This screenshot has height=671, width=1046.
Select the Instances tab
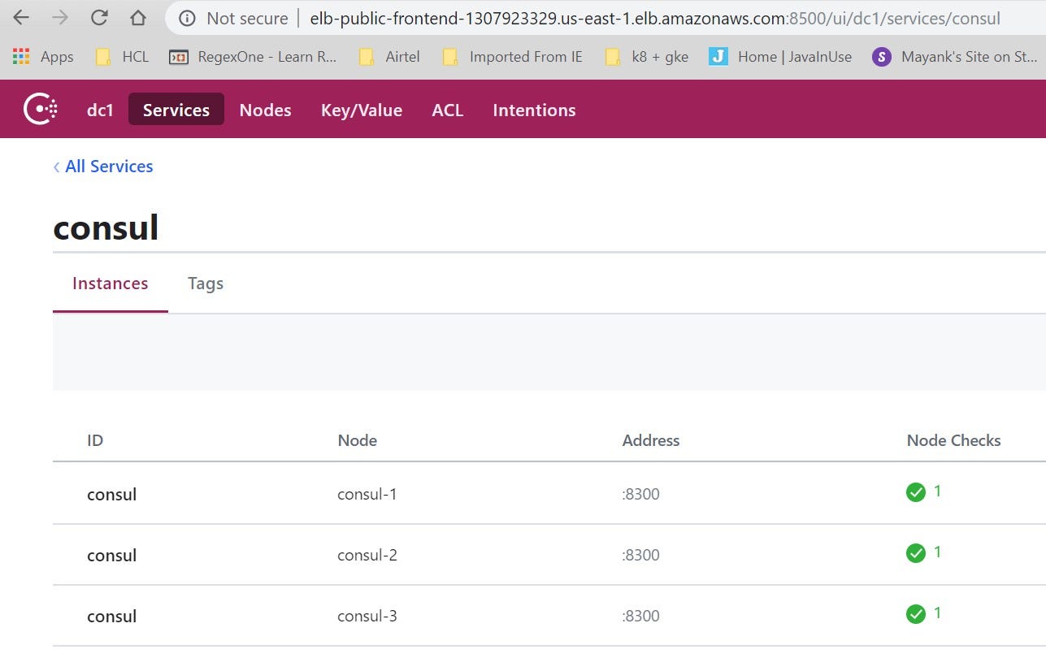point(111,284)
